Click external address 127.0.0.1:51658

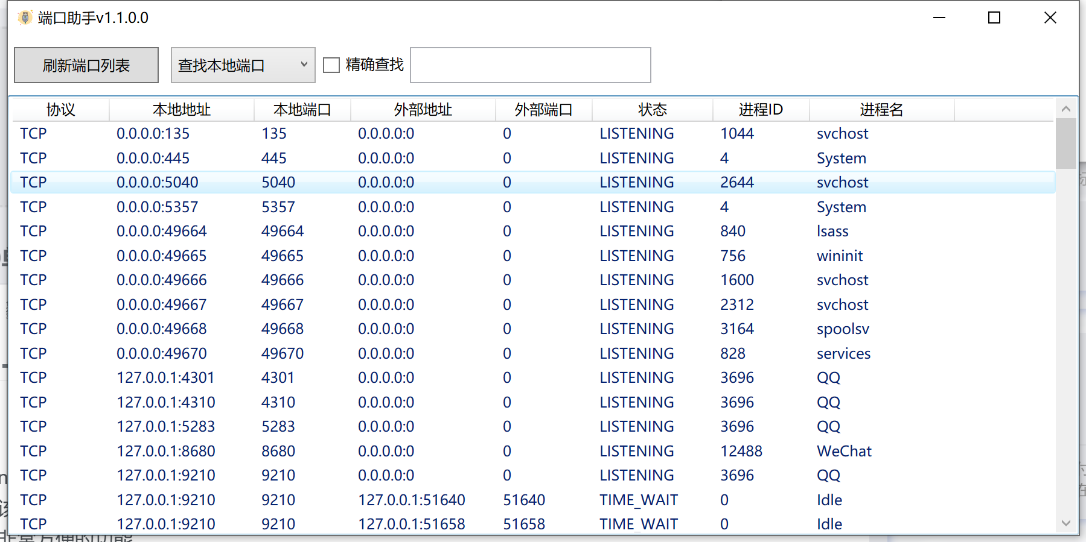click(x=412, y=524)
